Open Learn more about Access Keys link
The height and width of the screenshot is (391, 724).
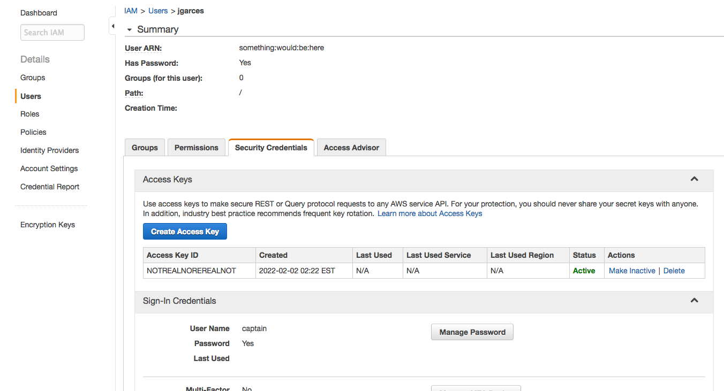429,213
